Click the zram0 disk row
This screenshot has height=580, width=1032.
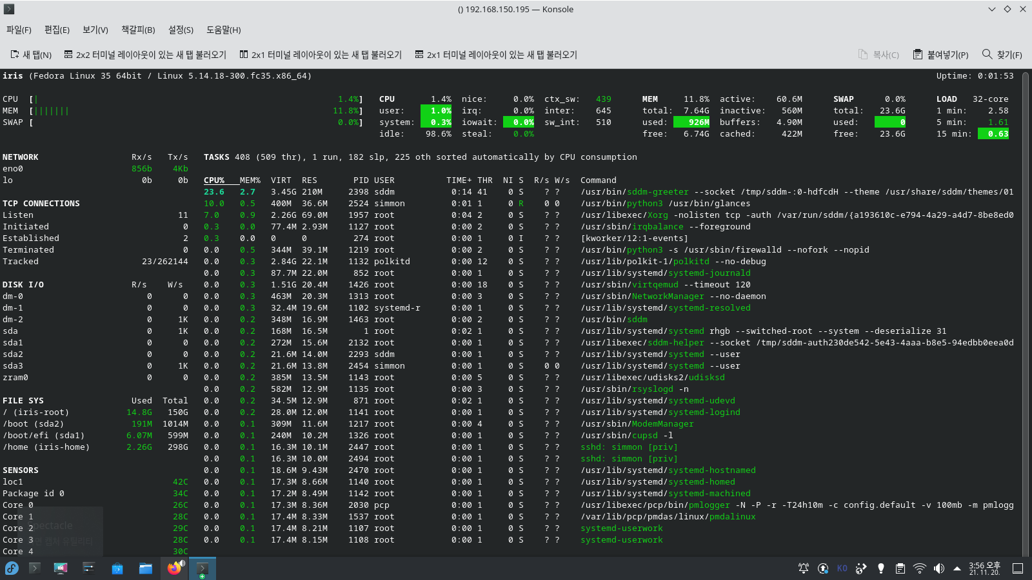(95, 378)
